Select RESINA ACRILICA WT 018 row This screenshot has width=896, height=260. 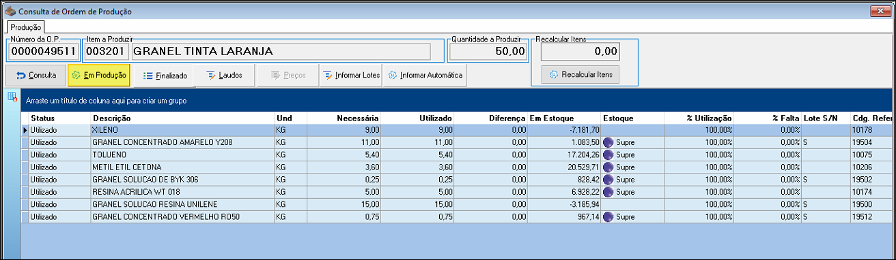tap(457, 192)
